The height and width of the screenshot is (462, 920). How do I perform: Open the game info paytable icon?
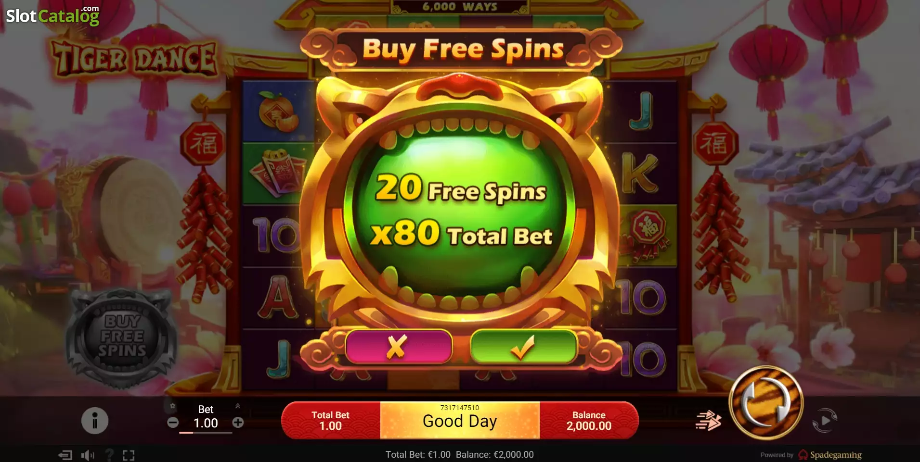coord(95,421)
